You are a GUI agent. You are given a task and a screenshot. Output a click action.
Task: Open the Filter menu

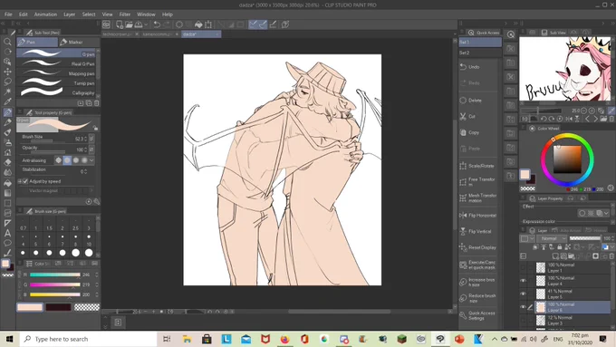124,14
